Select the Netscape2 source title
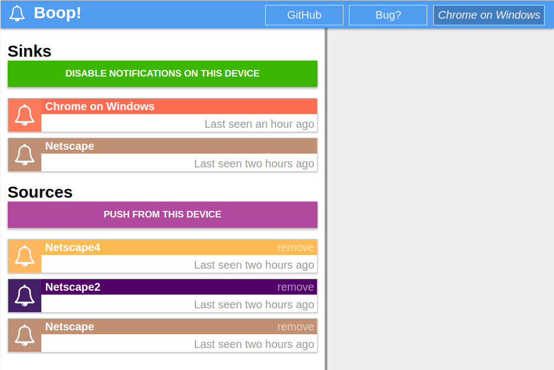The image size is (554, 370). tap(73, 287)
